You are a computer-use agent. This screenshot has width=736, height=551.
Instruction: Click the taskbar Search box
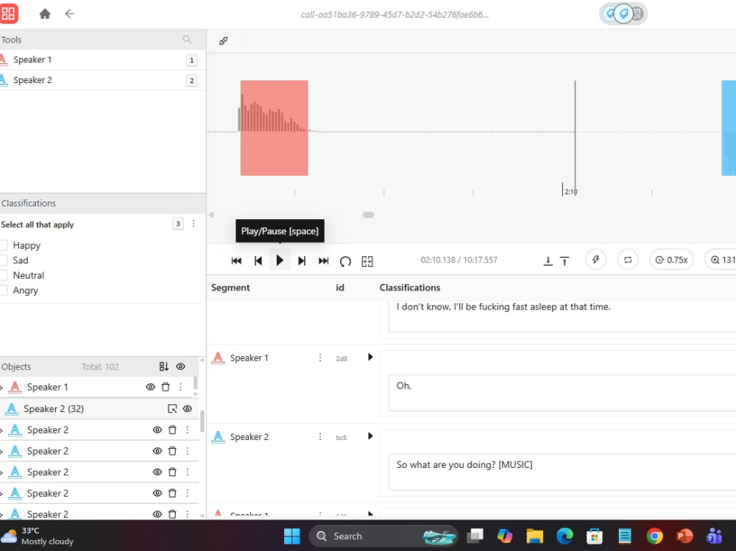[x=383, y=536]
